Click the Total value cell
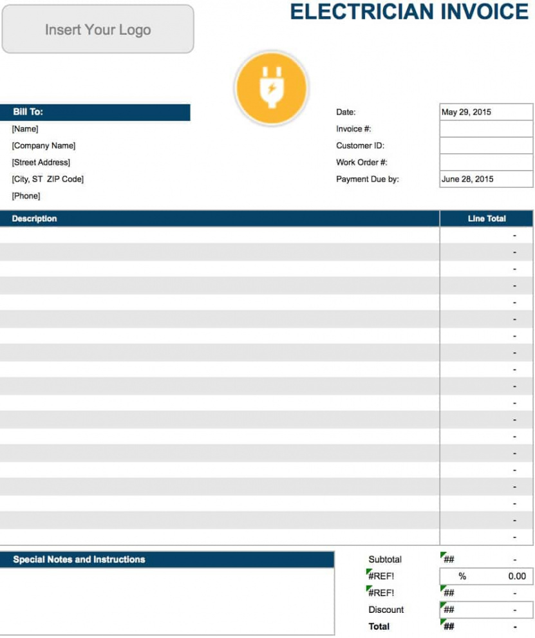Viewport: 535px width, 638px height. (486, 626)
